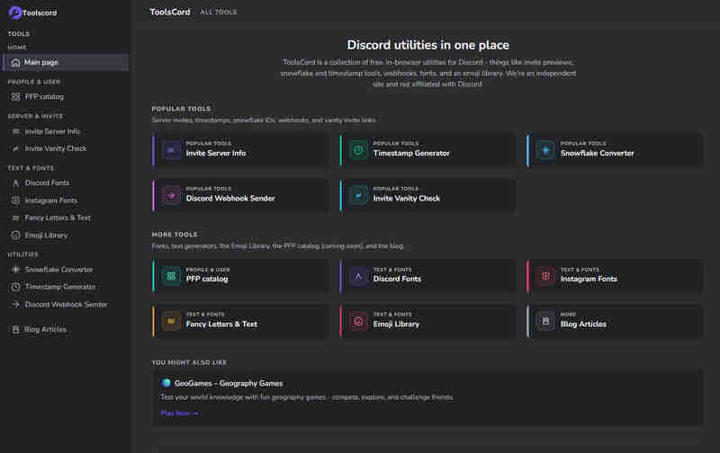Open the Discord Fonts card
The height and width of the screenshot is (453, 720).
click(428, 276)
